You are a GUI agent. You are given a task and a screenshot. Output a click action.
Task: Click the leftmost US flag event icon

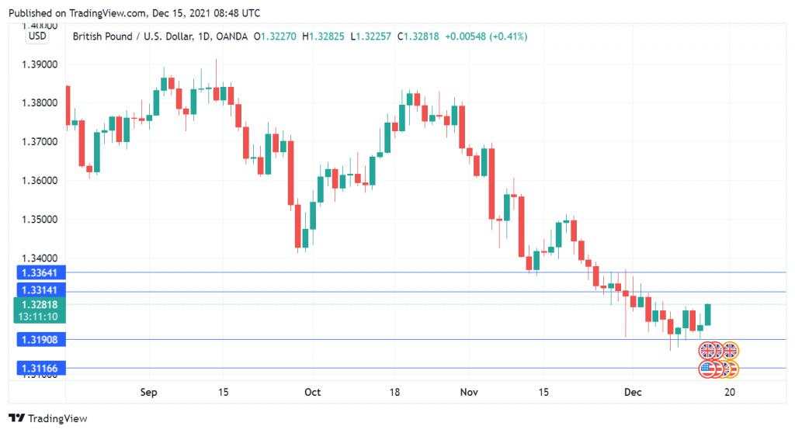point(706,369)
